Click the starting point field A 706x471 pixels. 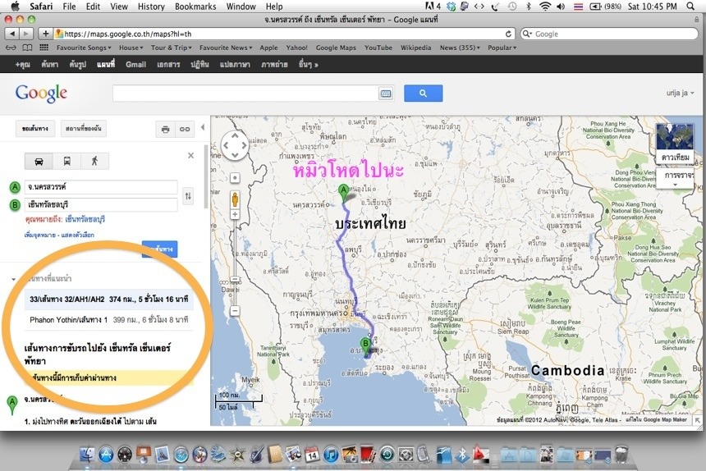pos(101,187)
